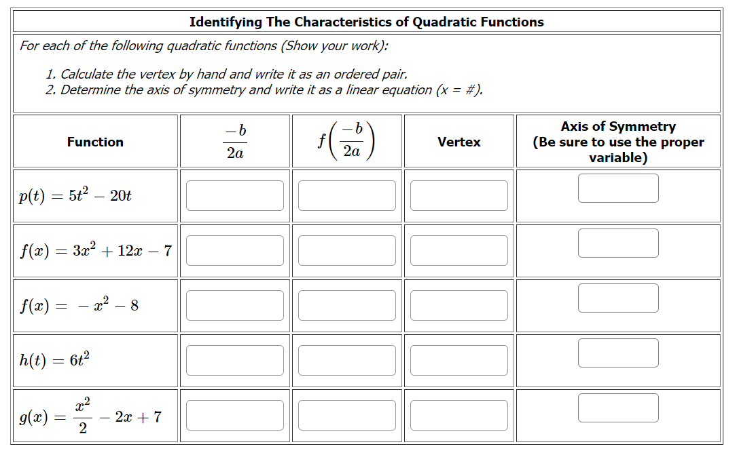Click the f(-b/2a) input for p(t) = 5t² - 20t
The image size is (756, 457).
coord(346,195)
